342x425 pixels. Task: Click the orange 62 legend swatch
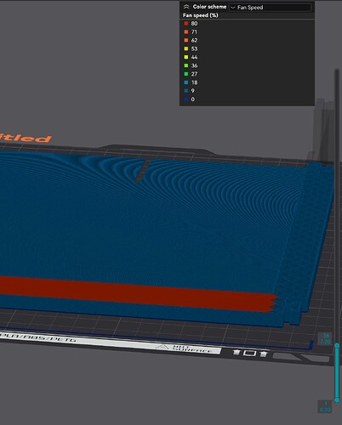tap(186, 40)
